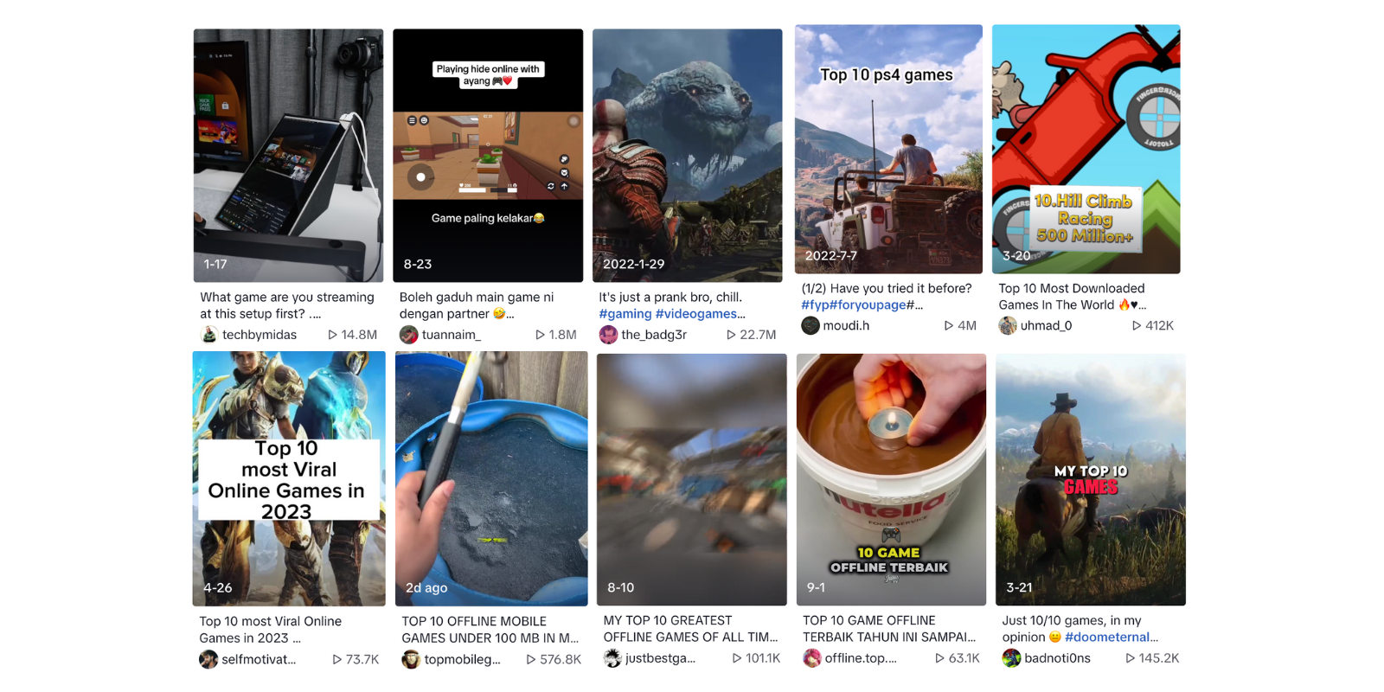This screenshot has height=692, width=1384.
Task: Open the #gaming hashtag link
Action: click(625, 314)
